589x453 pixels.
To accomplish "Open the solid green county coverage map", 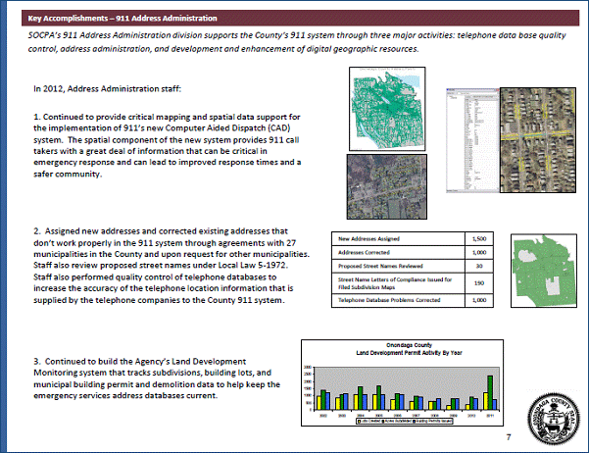I will [544, 271].
